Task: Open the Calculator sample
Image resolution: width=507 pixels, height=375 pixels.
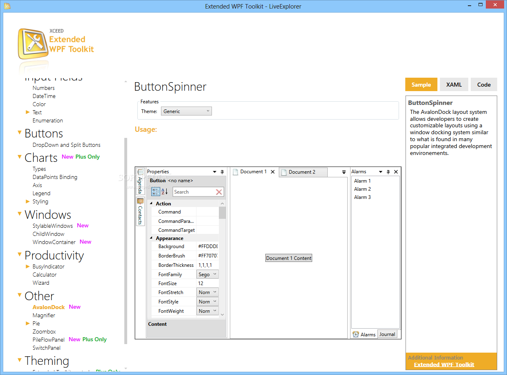Action: point(44,275)
